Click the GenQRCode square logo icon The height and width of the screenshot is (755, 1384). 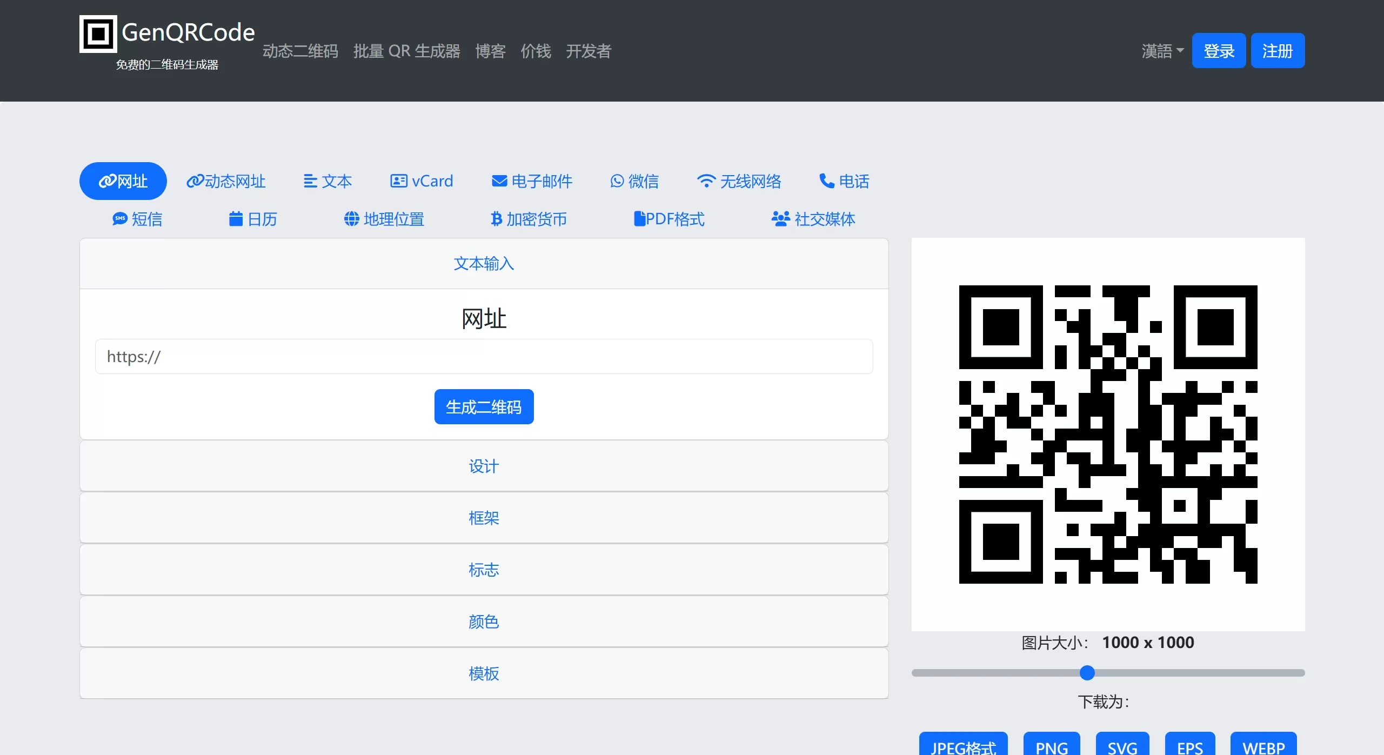[x=98, y=34]
